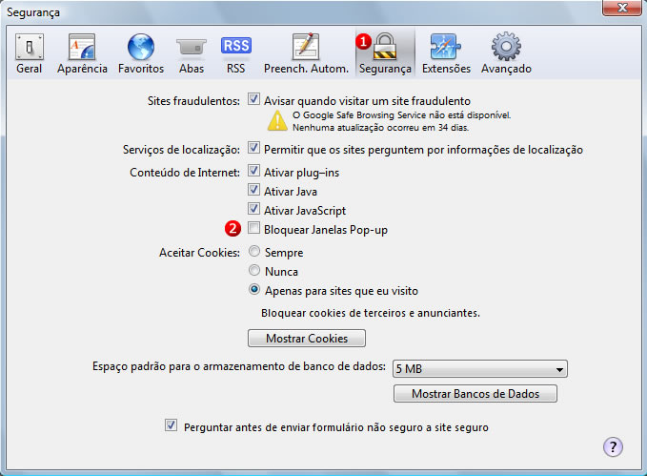Enable Bloquear Janelas Pop-up checkbox

pos(254,229)
